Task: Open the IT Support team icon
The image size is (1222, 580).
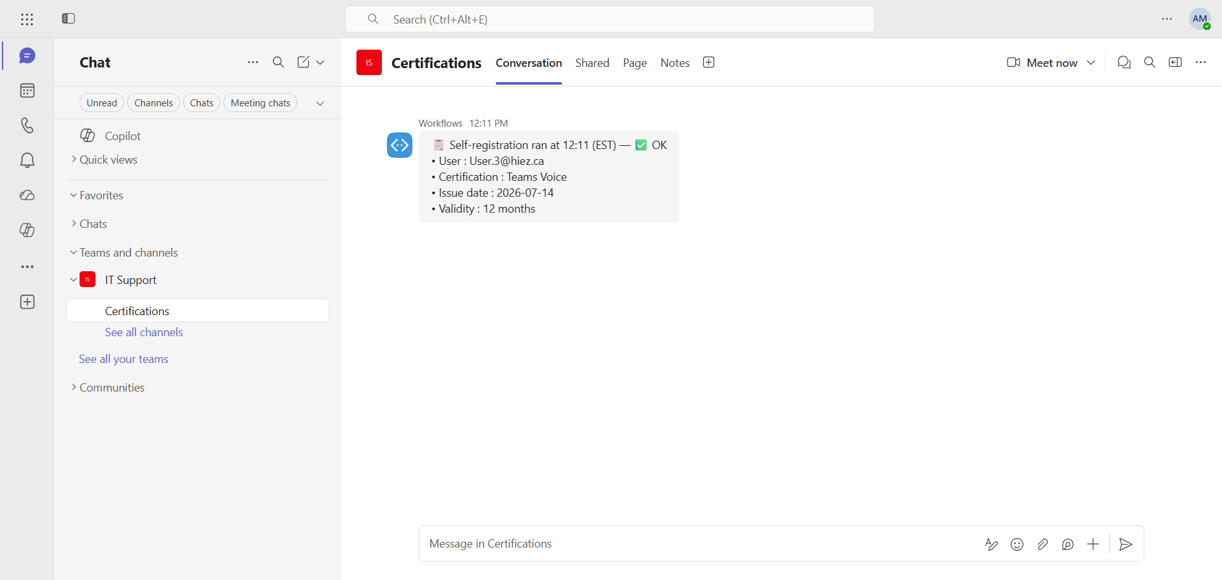Action: tap(88, 279)
